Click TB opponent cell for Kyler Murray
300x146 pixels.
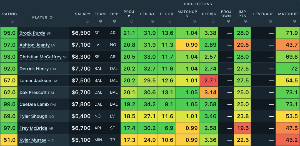[x=112, y=140]
